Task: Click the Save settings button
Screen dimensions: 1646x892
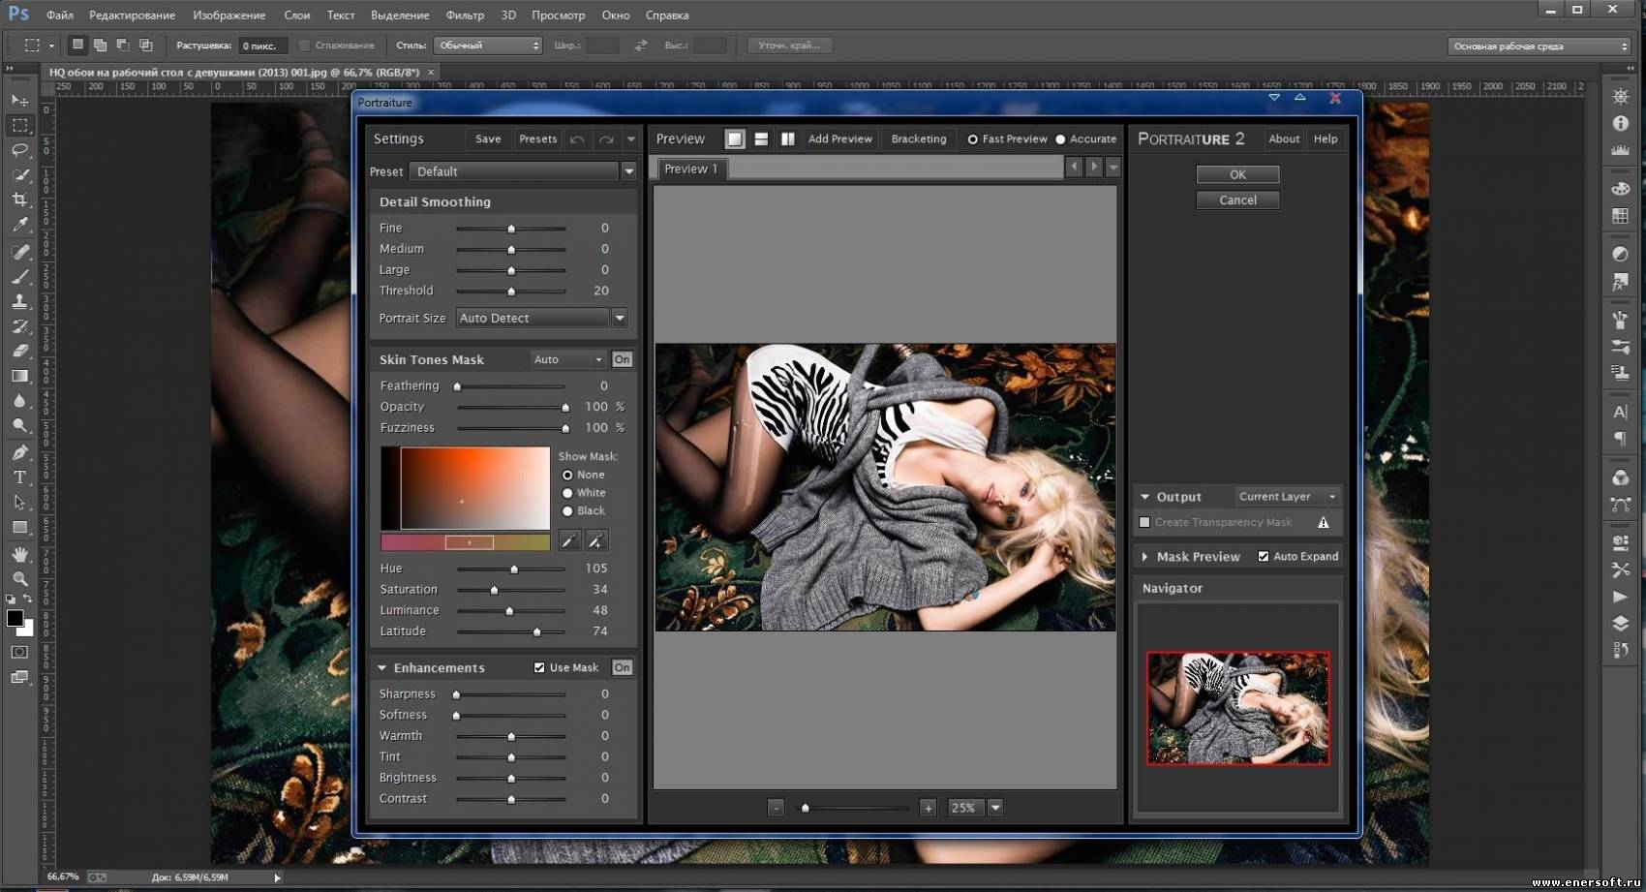Action: (488, 139)
